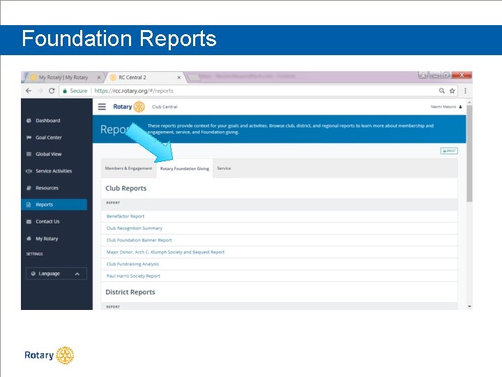Click the Resources book icon
Image resolution: width=502 pixels, height=377 pixels.
pyautogui.click(x=29, y=188)
